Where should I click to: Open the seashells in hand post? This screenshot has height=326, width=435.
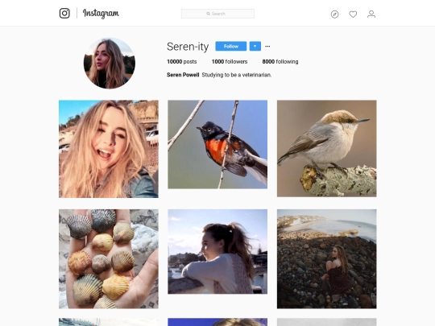(x=109, y=259)
